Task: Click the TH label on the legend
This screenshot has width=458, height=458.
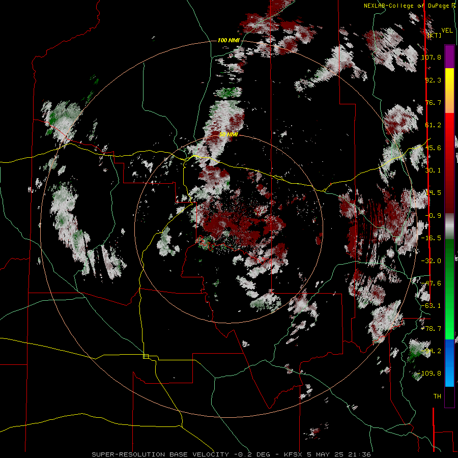Action: click(437, 396)
